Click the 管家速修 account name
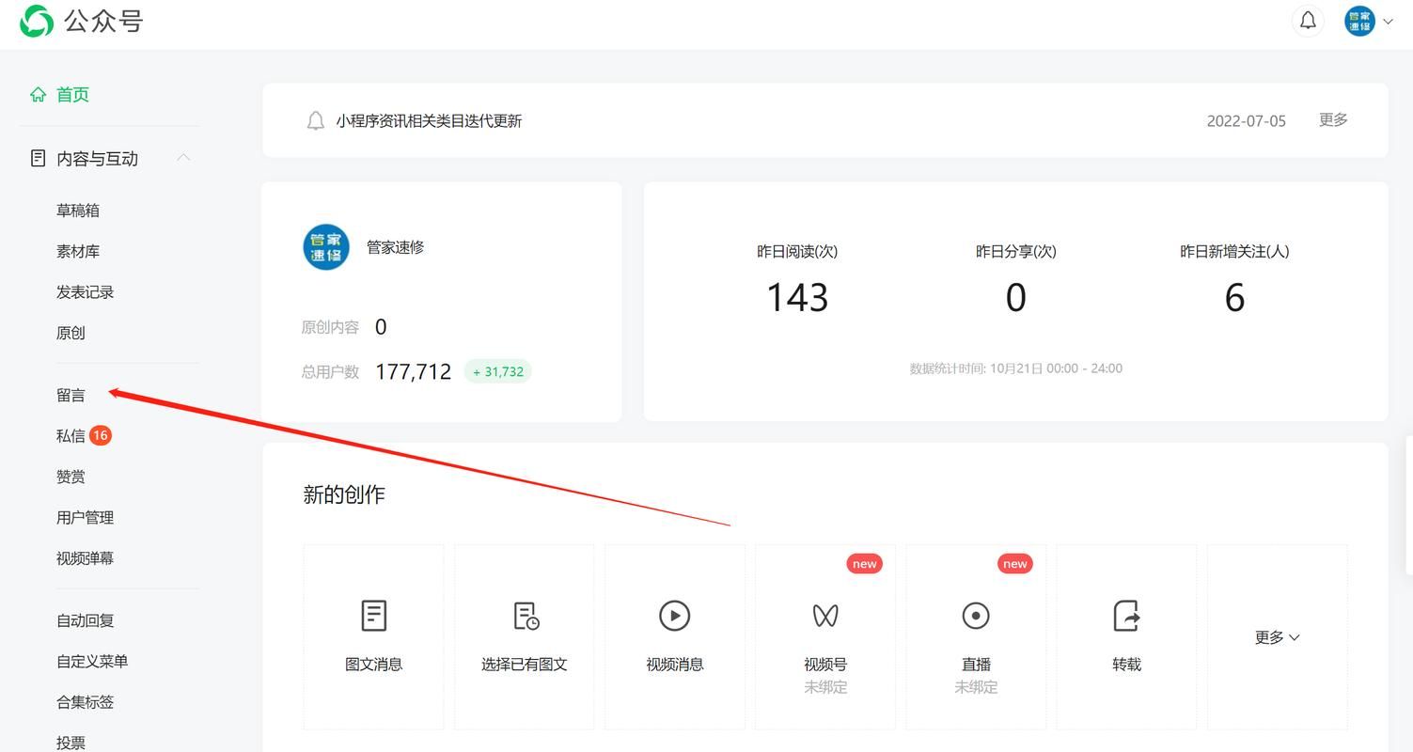1413x752 pixels. 395,247
